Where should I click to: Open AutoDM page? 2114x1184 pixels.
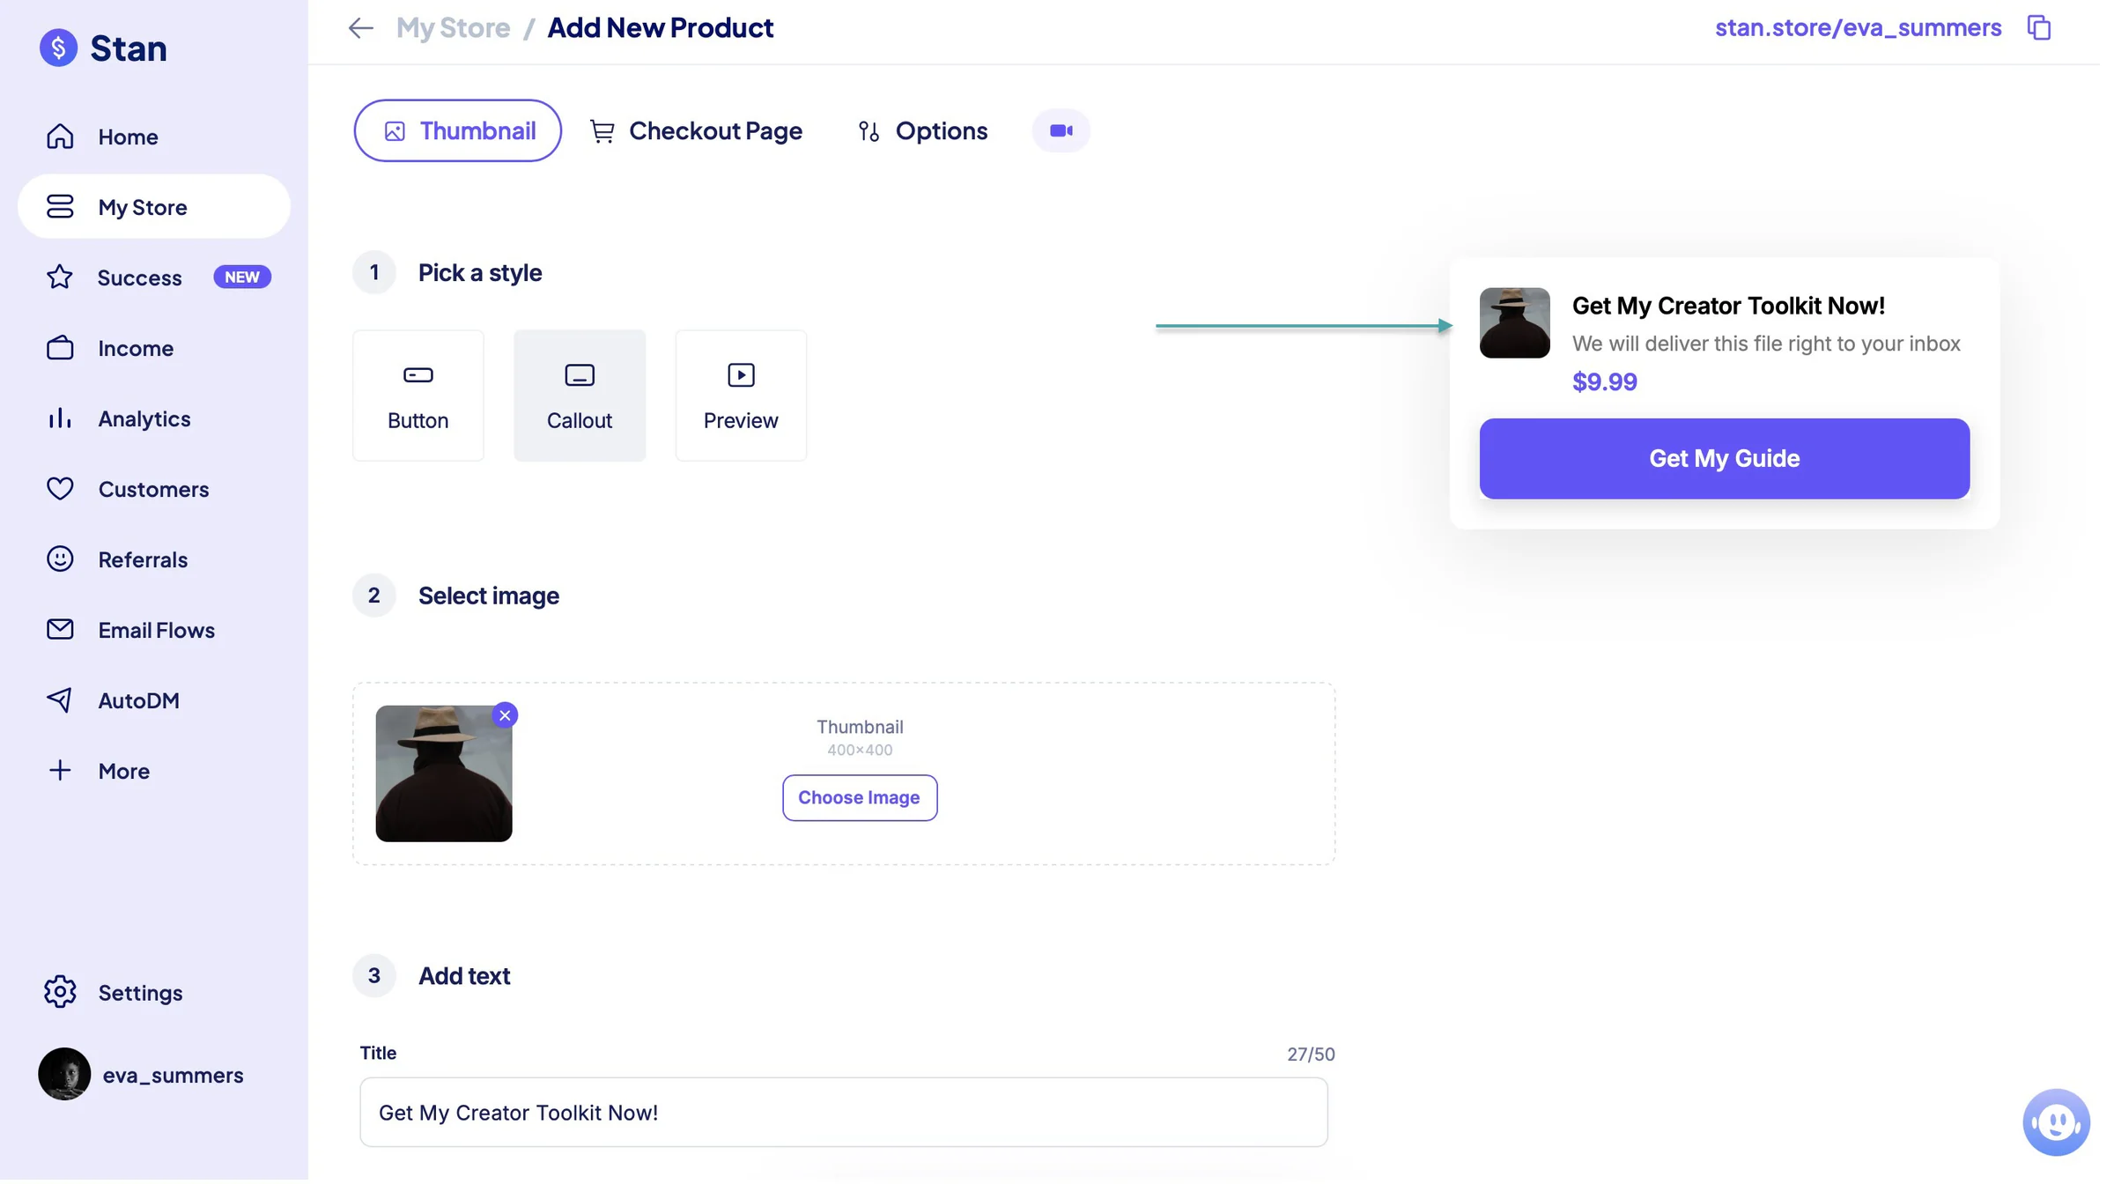[x=154, y=700]
